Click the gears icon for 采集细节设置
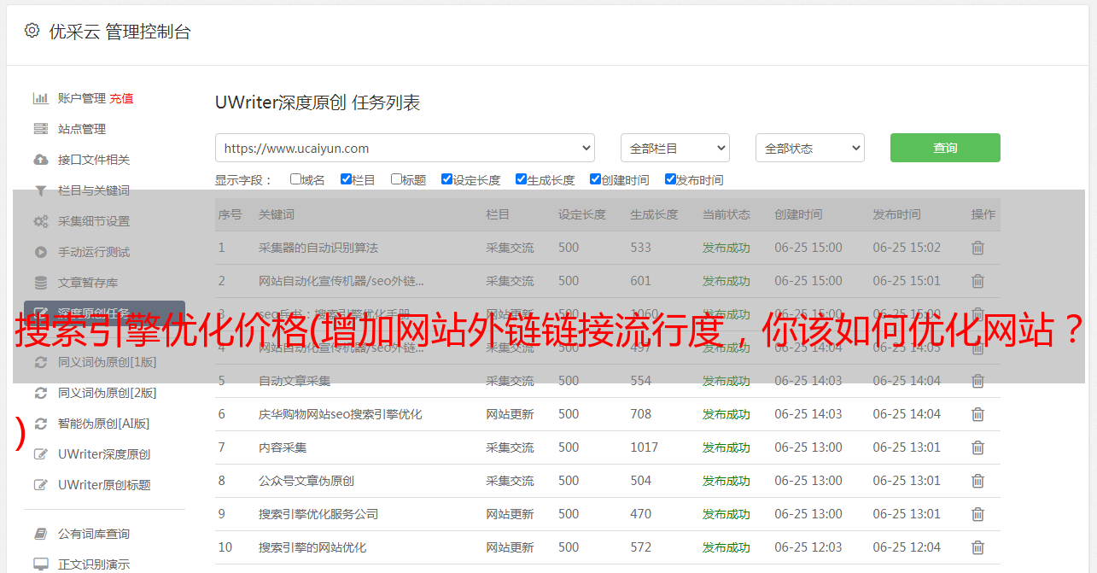Viewport: 1097px width, 573px height. point(40,221)
